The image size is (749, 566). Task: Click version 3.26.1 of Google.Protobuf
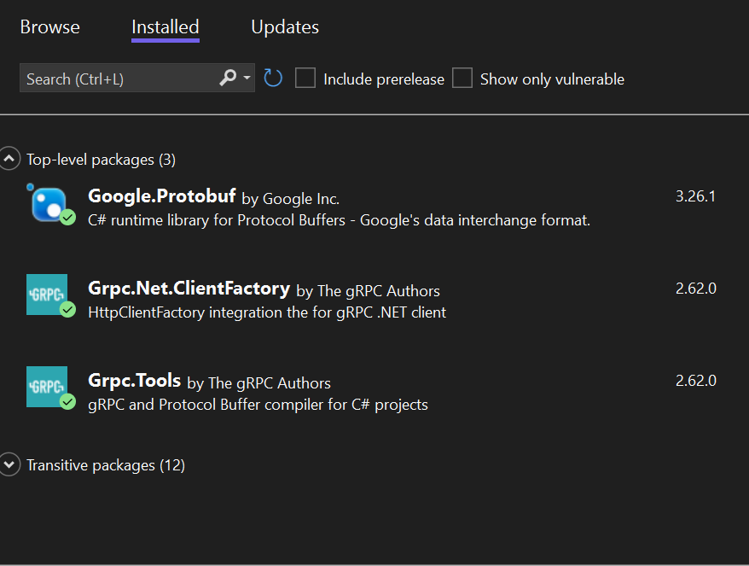696,195
